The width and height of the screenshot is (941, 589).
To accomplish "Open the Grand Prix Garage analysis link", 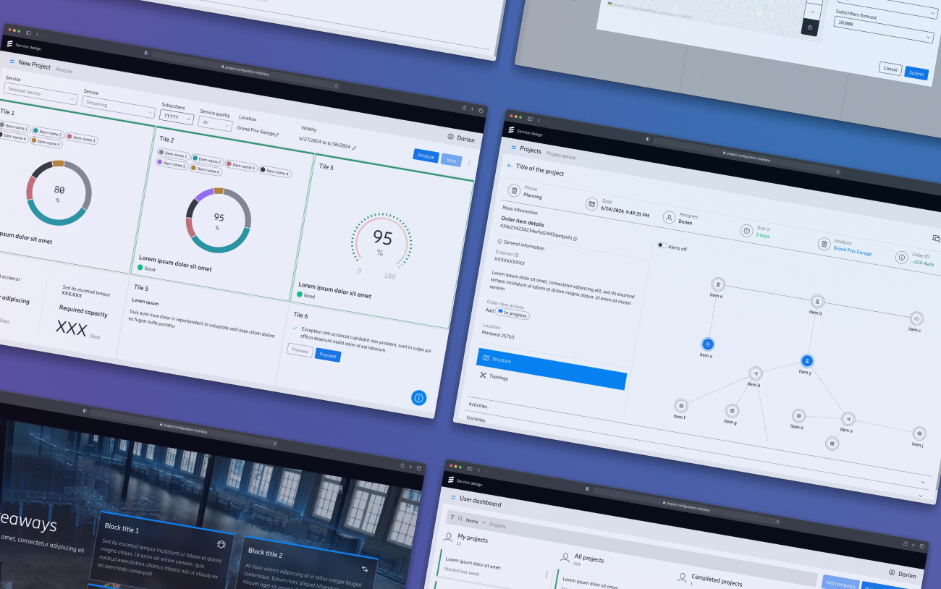I will [852, 251].
